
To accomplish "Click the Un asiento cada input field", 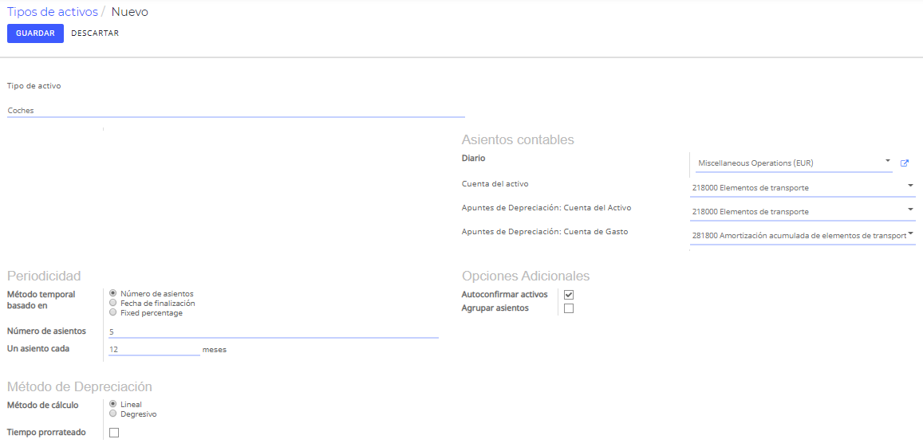I will [x=154, y=350].
